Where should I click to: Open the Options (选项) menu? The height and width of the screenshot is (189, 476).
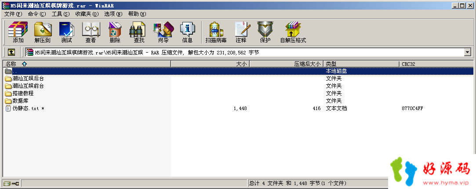pos(113,14)
